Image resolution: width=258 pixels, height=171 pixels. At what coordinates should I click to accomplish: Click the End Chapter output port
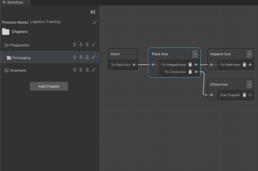(250, 95)
